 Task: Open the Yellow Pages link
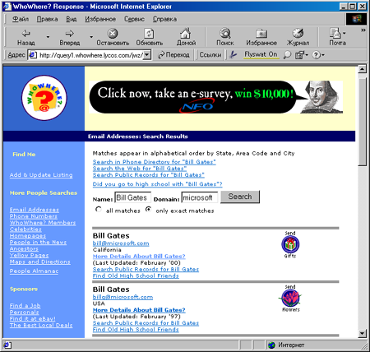[29, 256]
